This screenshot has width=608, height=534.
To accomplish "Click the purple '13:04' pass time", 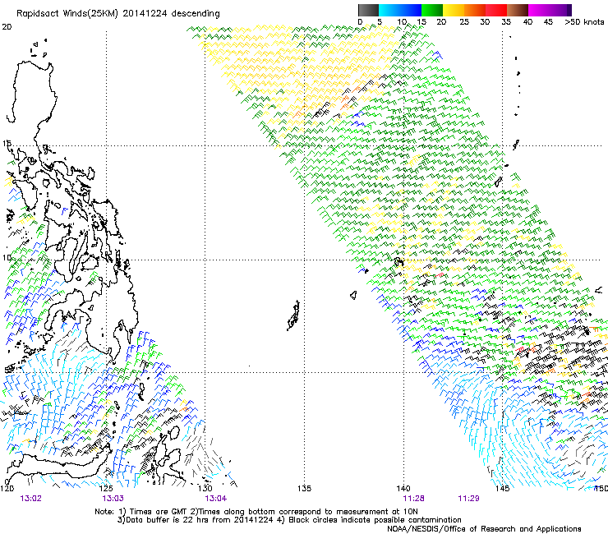I will pyautogui.click(x=215, y=499).
